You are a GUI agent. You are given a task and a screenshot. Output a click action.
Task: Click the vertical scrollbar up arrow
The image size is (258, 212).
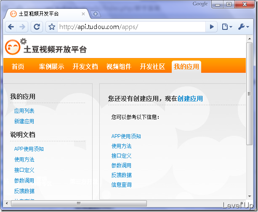pos(250,39)
